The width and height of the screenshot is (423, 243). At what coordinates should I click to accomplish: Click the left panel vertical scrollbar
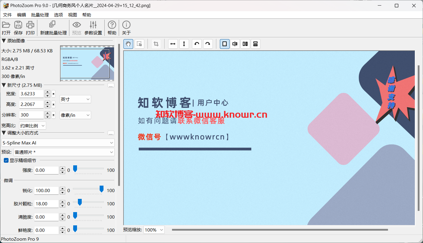pos(119,115)
